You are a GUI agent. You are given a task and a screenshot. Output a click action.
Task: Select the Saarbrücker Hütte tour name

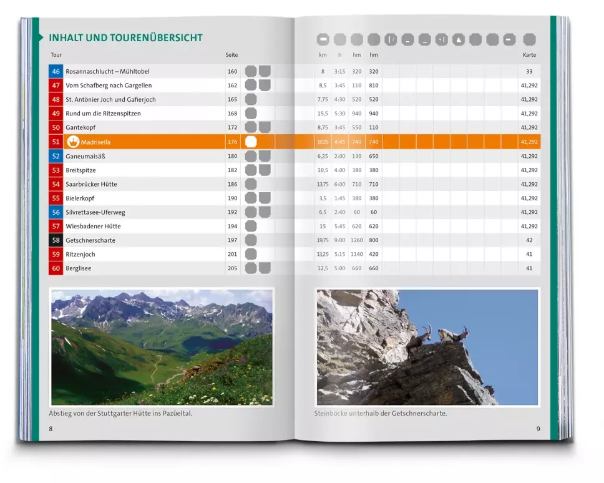[91, 184]
